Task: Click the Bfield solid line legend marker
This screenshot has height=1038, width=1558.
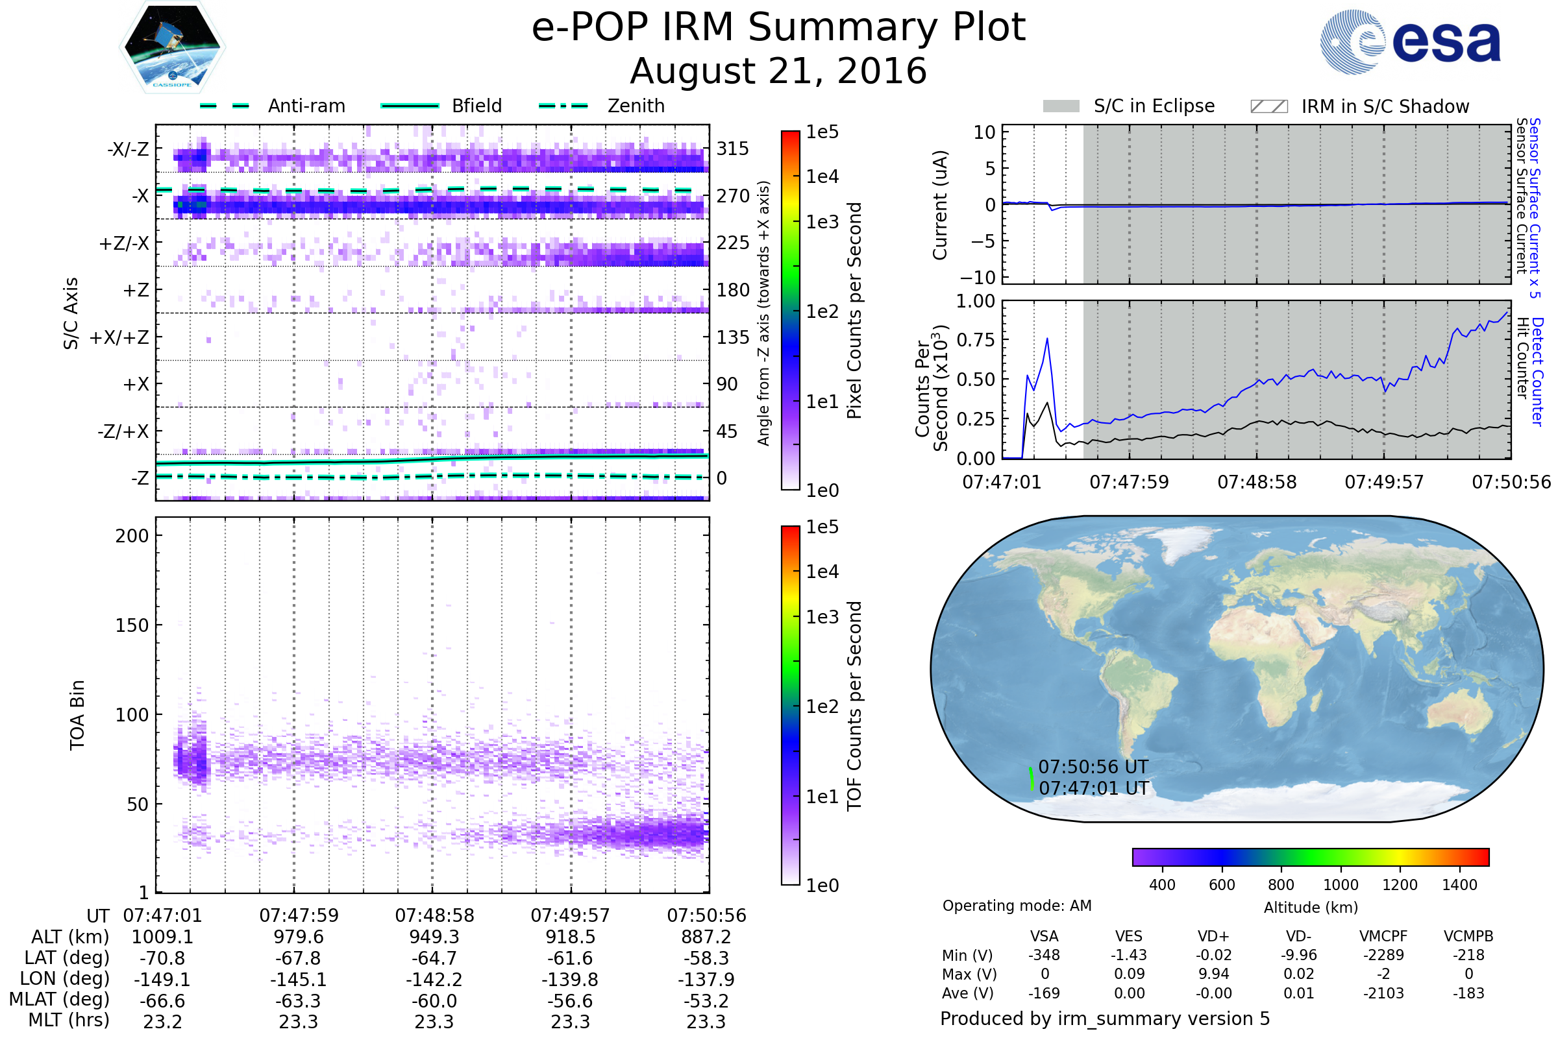Action: (410, 106)
